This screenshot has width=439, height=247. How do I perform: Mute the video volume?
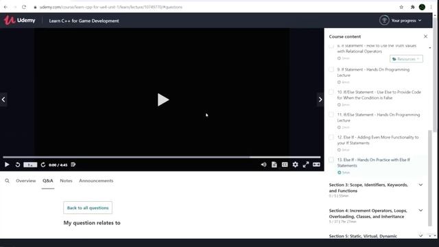(263, 165)
